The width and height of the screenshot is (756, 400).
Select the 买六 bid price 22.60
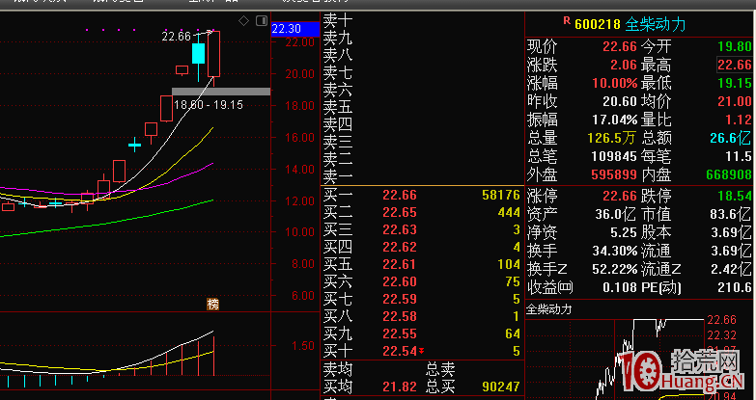coord(400,281)
